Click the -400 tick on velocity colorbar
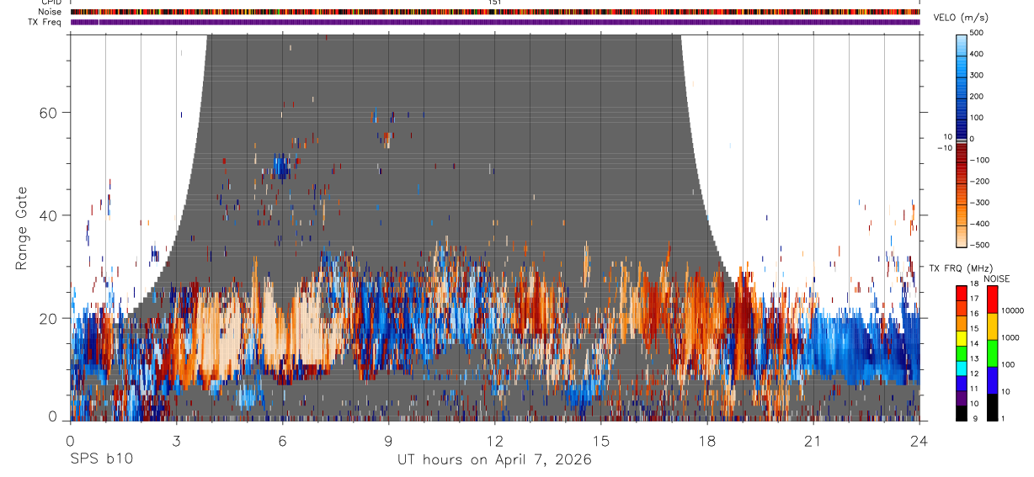Viewport: 1034px width, 477px height. (978, 224)
